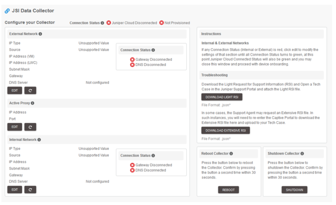Click External Network IP Type 'Unsupported Value'
336x205 pixels.
click(93, 43)
